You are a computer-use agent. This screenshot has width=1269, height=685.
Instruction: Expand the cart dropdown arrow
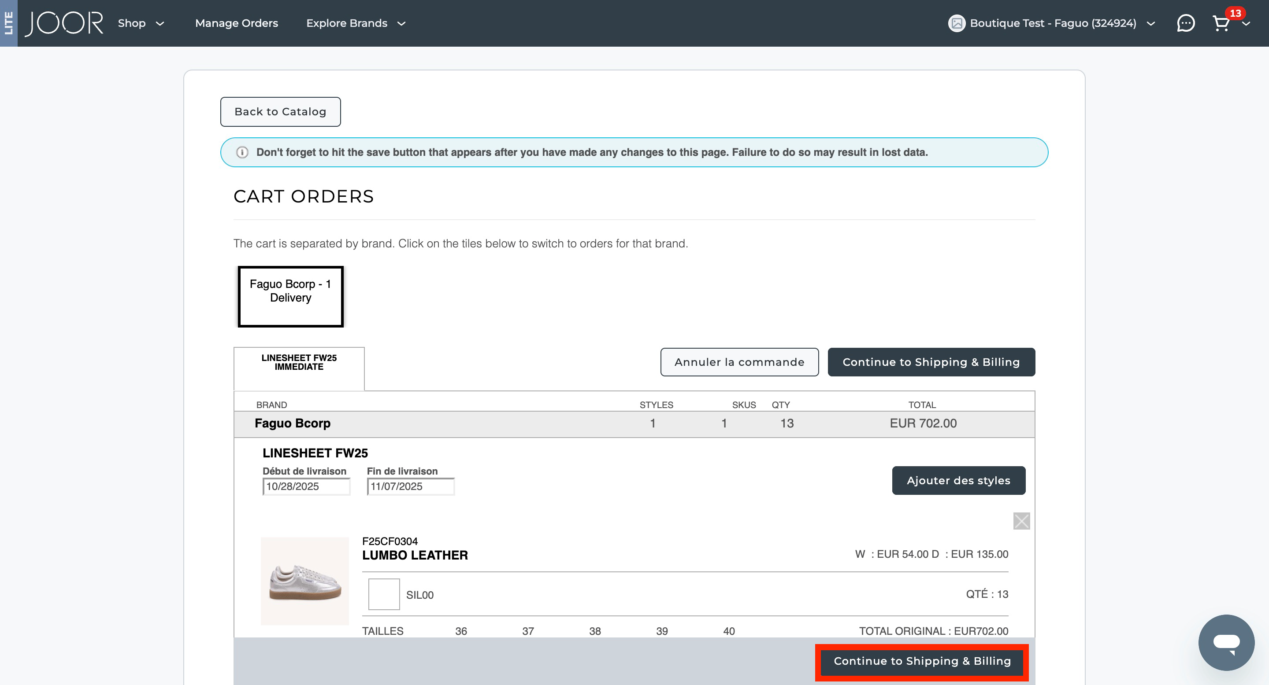click(x=1246, y=24)
